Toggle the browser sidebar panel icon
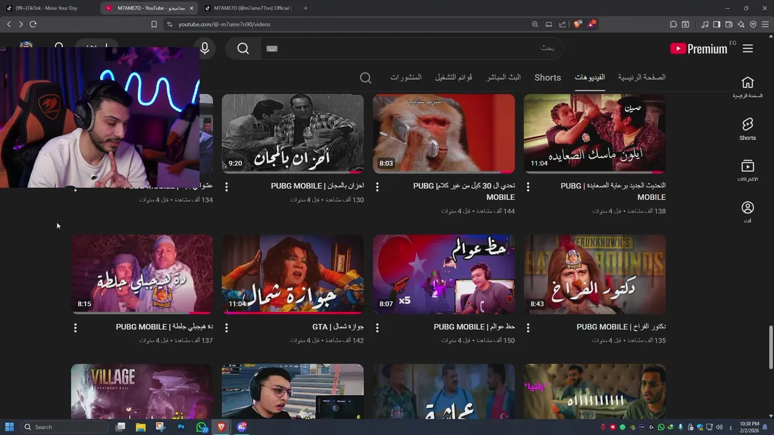774x435 pixels. [x=717, y=24]
